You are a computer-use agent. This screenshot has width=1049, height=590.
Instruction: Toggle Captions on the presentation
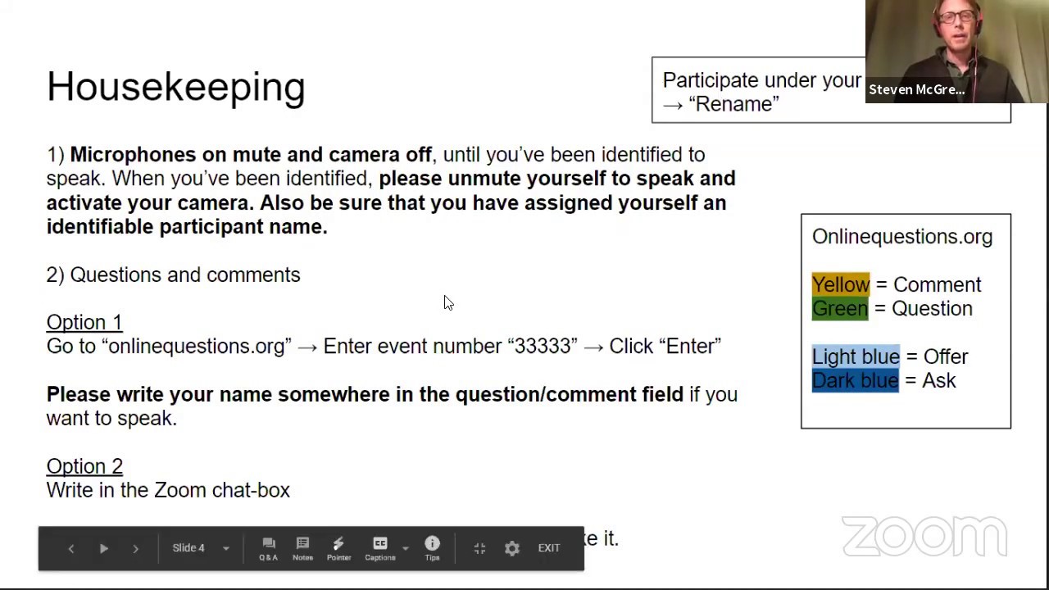(379, 549)
